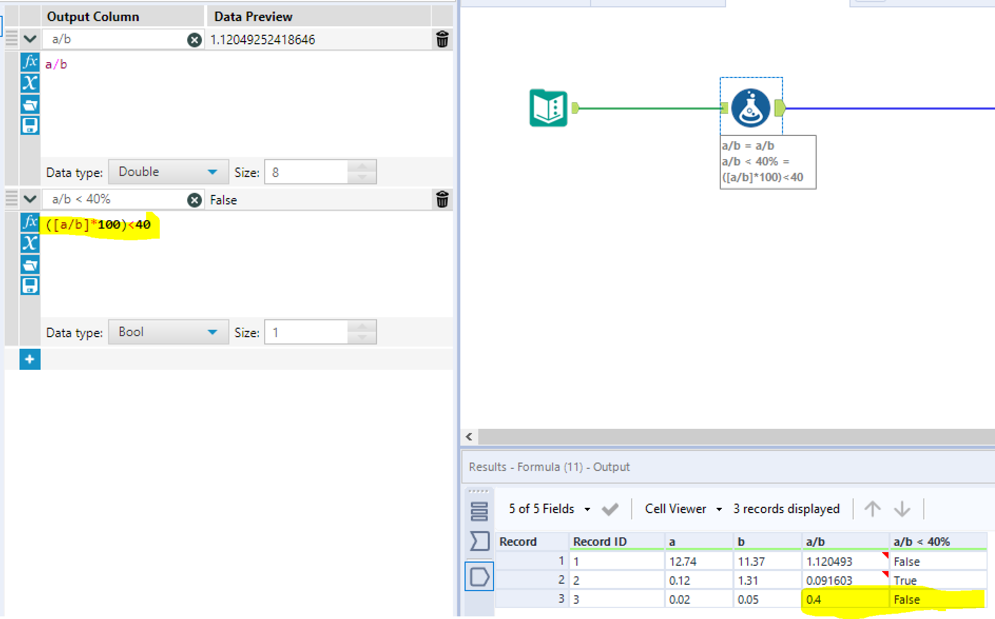Delete the a/b < 40% column via its trash icon
The width and height of the screenshot is (995, 619).
pos(442,200)
